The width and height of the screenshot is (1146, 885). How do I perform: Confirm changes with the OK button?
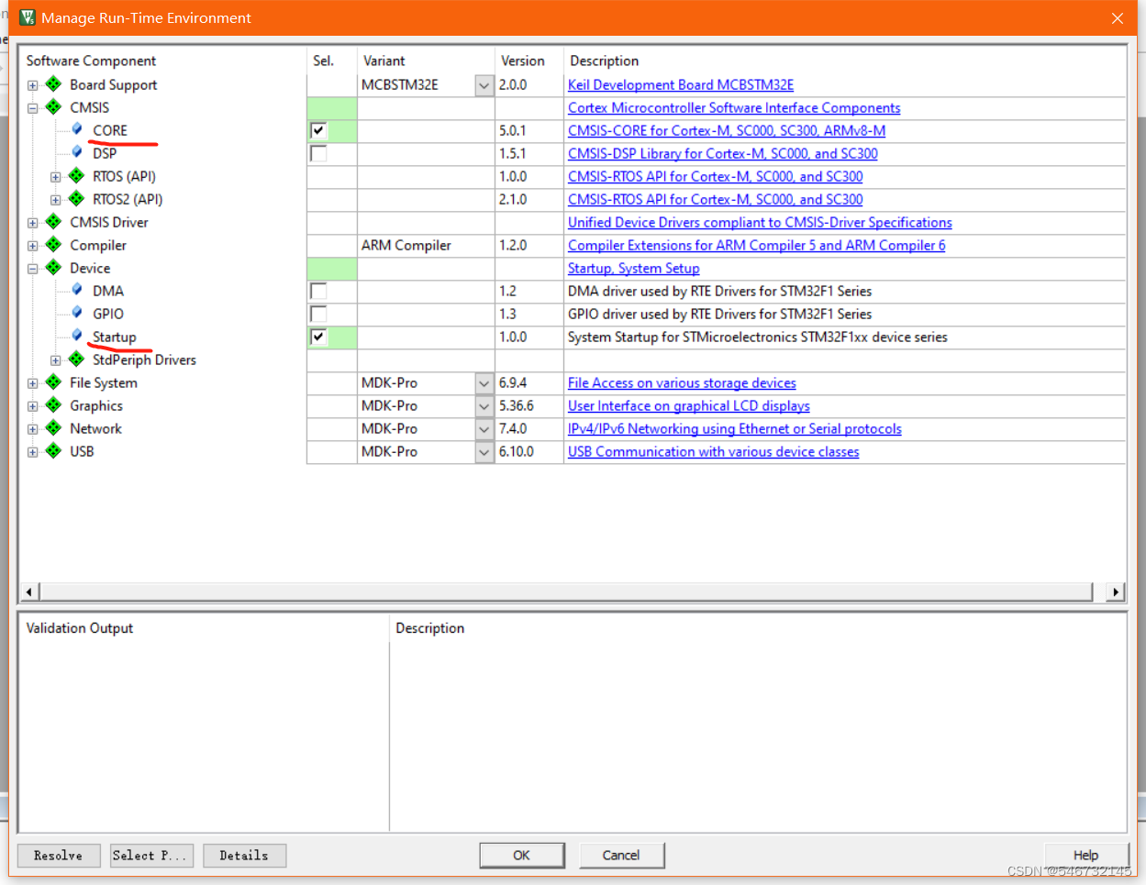tap(521, 855)
